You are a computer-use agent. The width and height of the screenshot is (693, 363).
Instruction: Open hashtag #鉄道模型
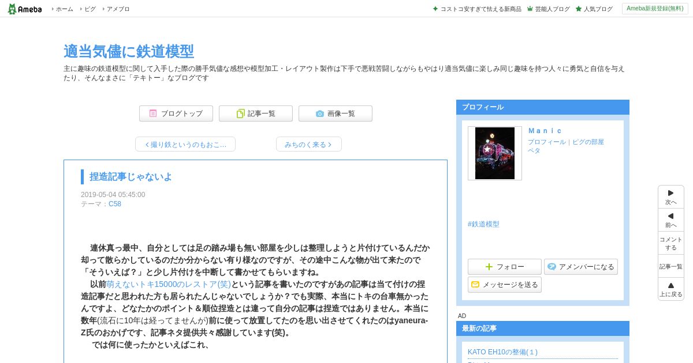483,224
